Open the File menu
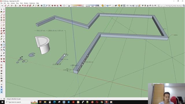This screenshot has height=104, width=185. coord(1,3)
